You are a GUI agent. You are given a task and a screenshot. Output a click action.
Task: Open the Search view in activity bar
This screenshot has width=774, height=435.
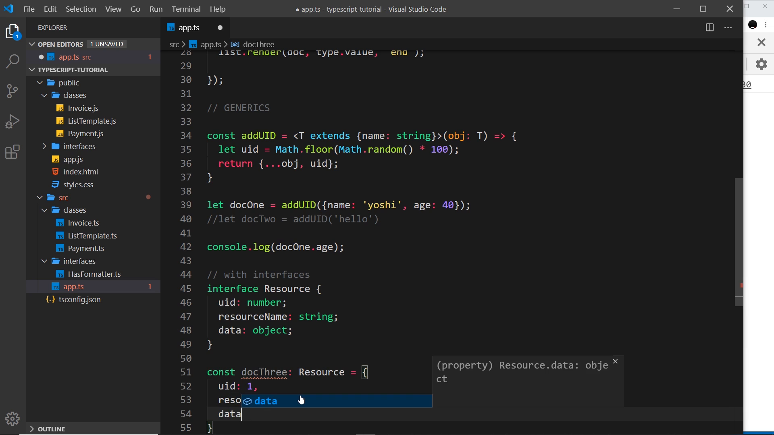tap(13, 61)
